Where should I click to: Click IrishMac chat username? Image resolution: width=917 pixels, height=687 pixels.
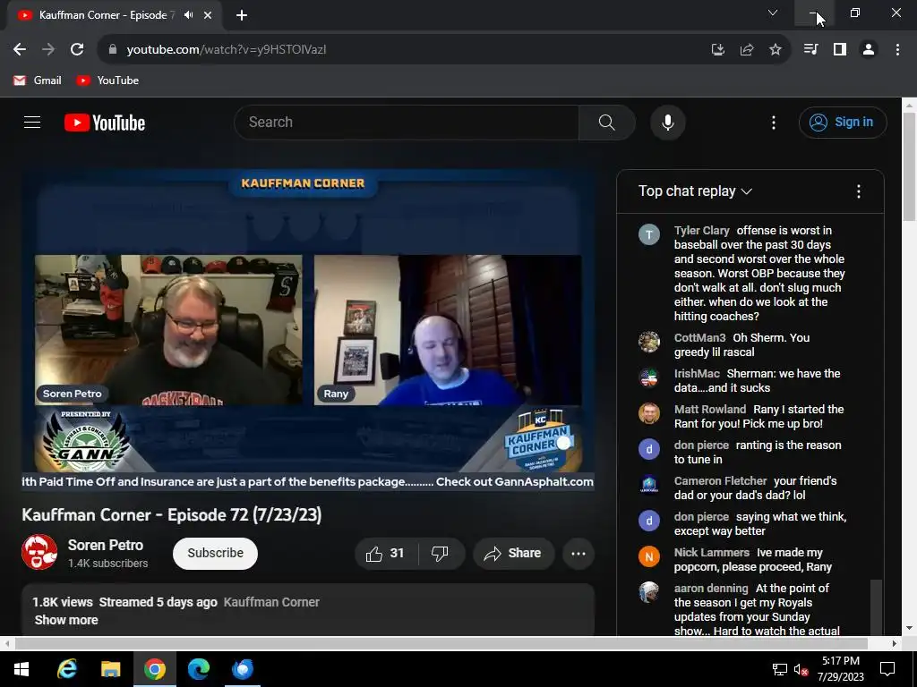pos(697,374)
